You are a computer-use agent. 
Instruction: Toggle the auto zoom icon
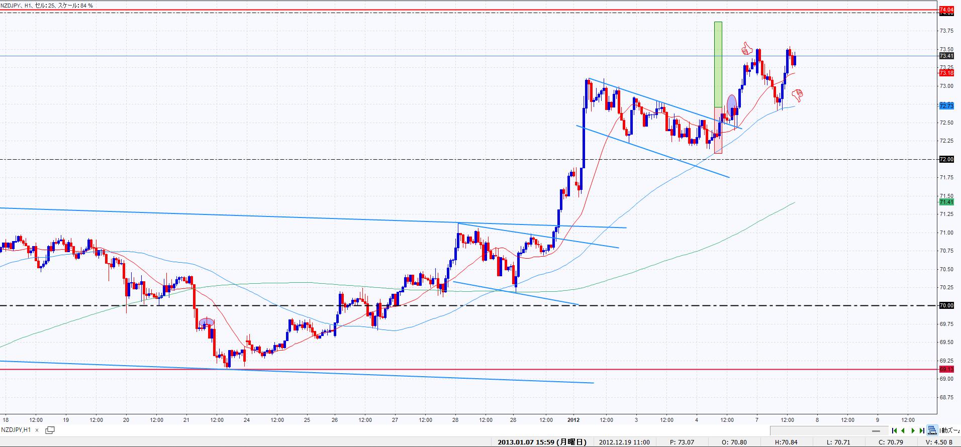pyautogui.click(x=932, y=430)
